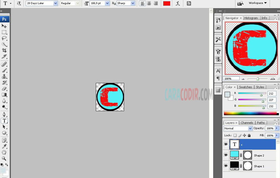
Task: Swap foreground and background colors
Action: coord(7,165)
